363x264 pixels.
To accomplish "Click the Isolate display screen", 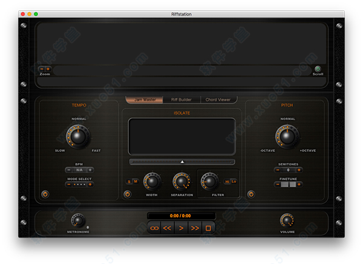I will point(182,136).
